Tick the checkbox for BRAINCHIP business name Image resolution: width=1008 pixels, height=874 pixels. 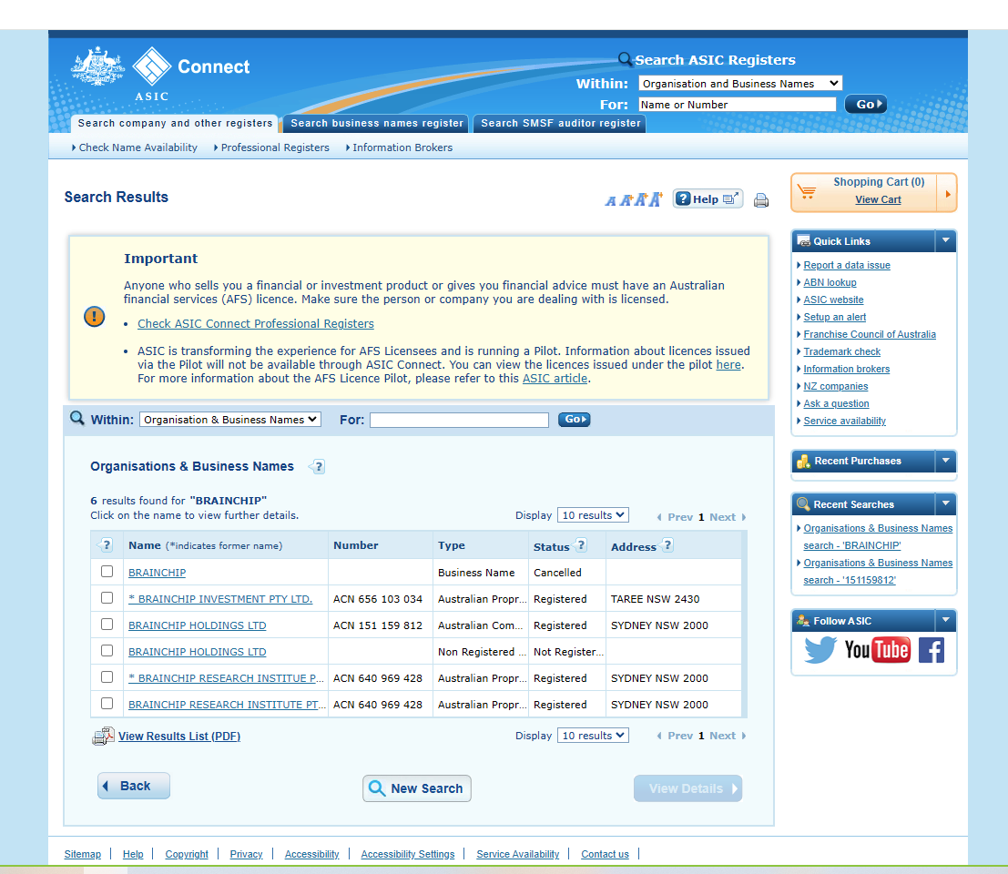(x=107, y=572)
